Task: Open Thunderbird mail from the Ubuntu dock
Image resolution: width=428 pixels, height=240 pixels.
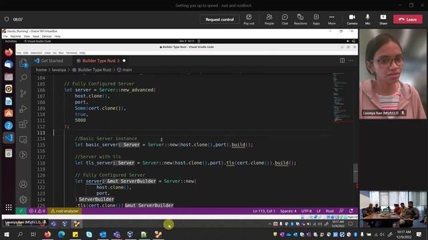Action: 9,64
